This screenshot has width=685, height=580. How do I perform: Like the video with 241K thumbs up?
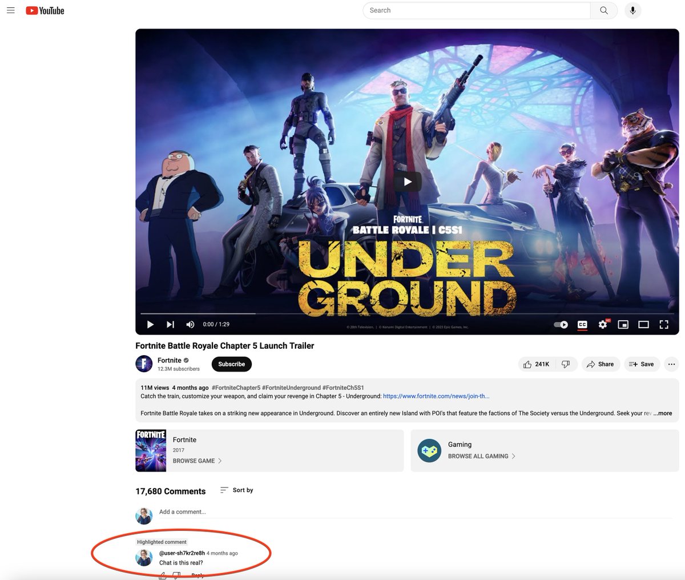(536, 364)
